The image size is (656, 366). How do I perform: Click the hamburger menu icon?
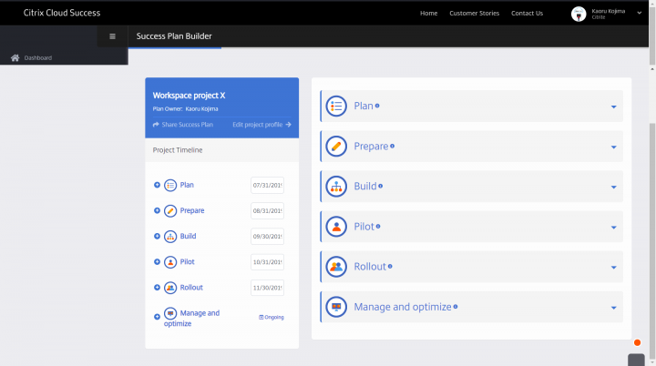point(112,36)
